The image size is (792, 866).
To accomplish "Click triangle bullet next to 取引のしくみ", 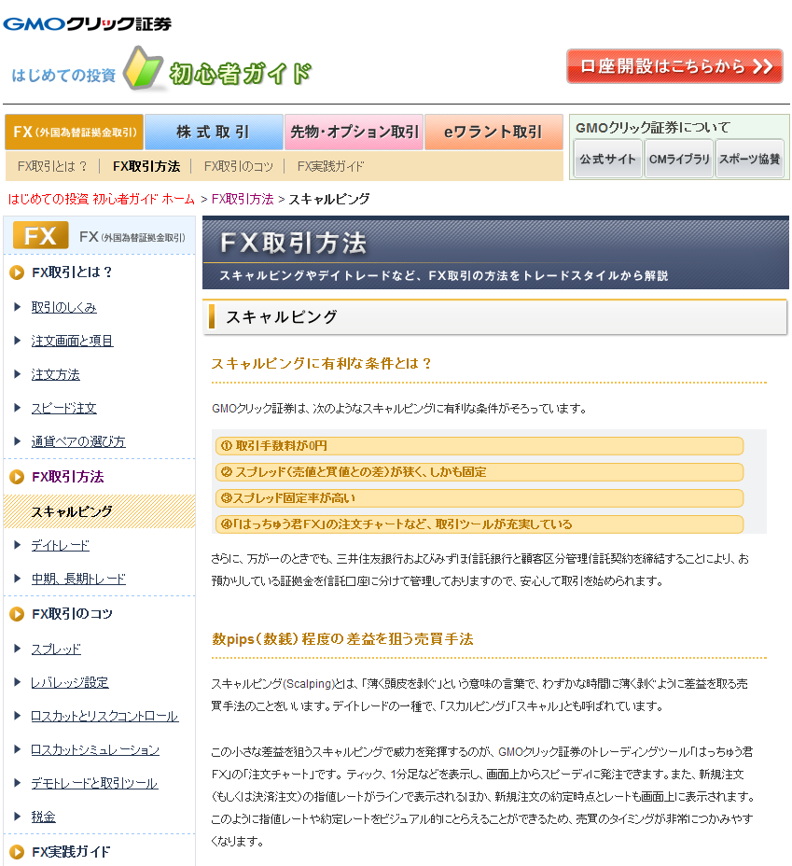I will tap(17, 307).
